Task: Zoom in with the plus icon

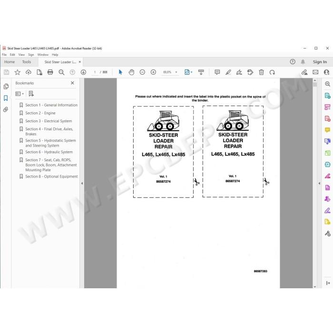Action: [x=153, y=72]
